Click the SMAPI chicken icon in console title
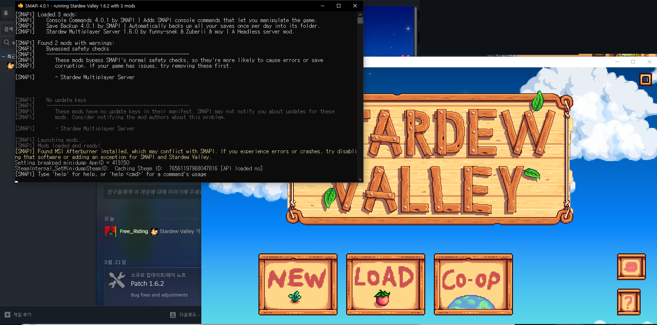This screenshot has width=657, height=325. coord(20,6)
